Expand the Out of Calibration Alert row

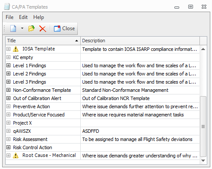click(9, 98)
